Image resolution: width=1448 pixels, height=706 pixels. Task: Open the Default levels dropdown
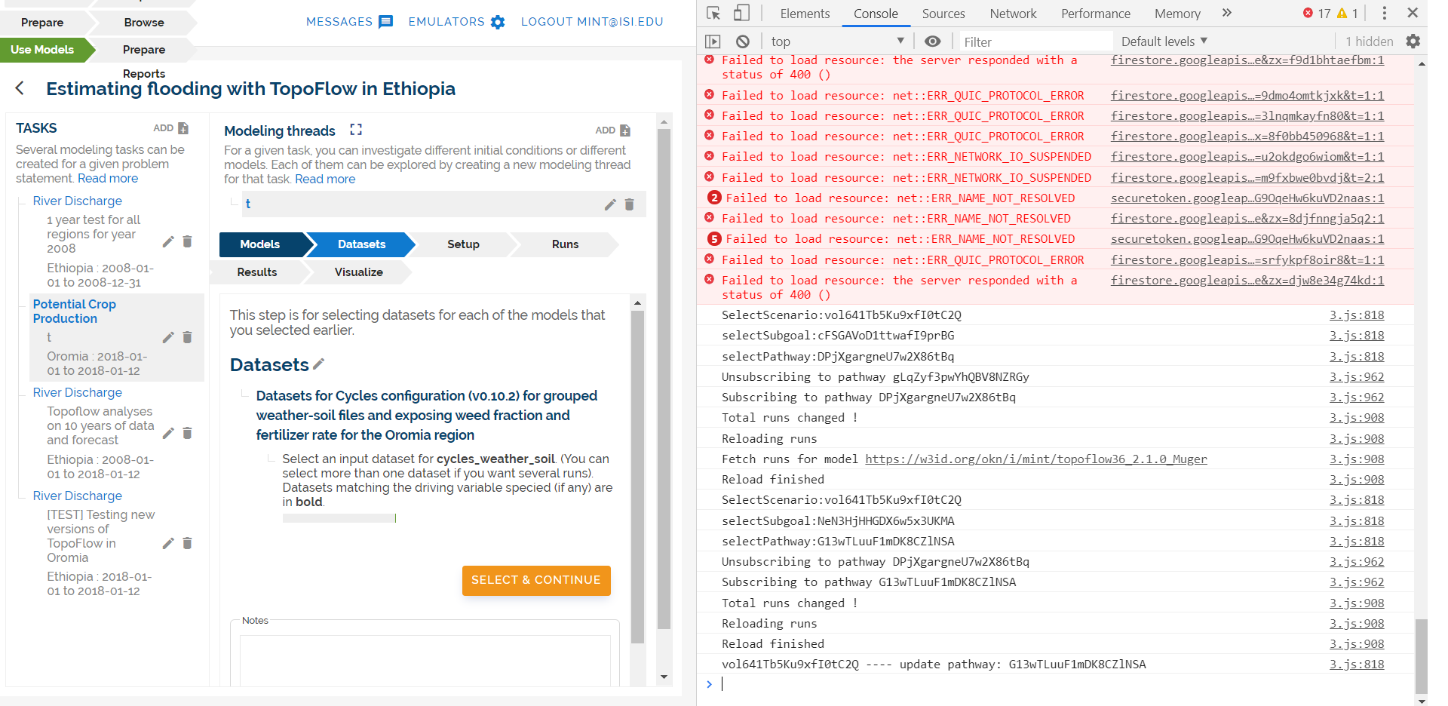1162,41
